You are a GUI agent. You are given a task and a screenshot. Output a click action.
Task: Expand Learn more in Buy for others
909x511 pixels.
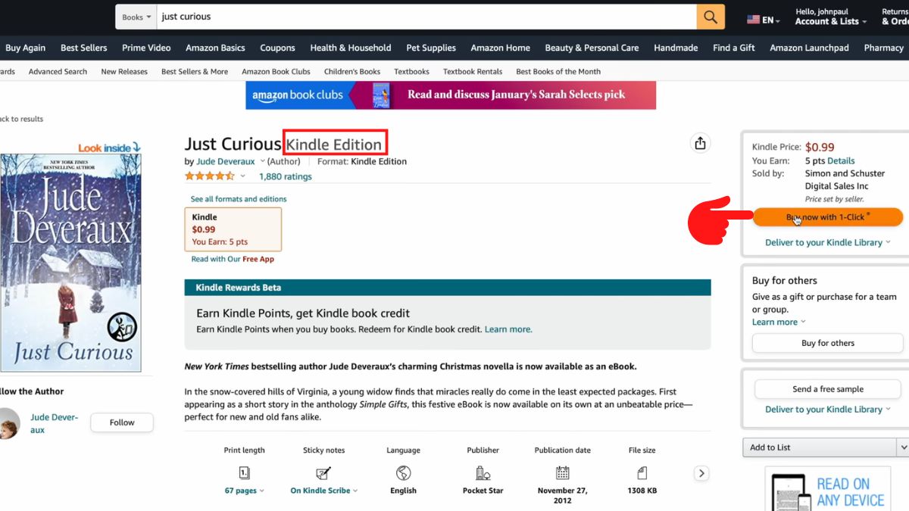pyautogui.click(x=779, y=322)
